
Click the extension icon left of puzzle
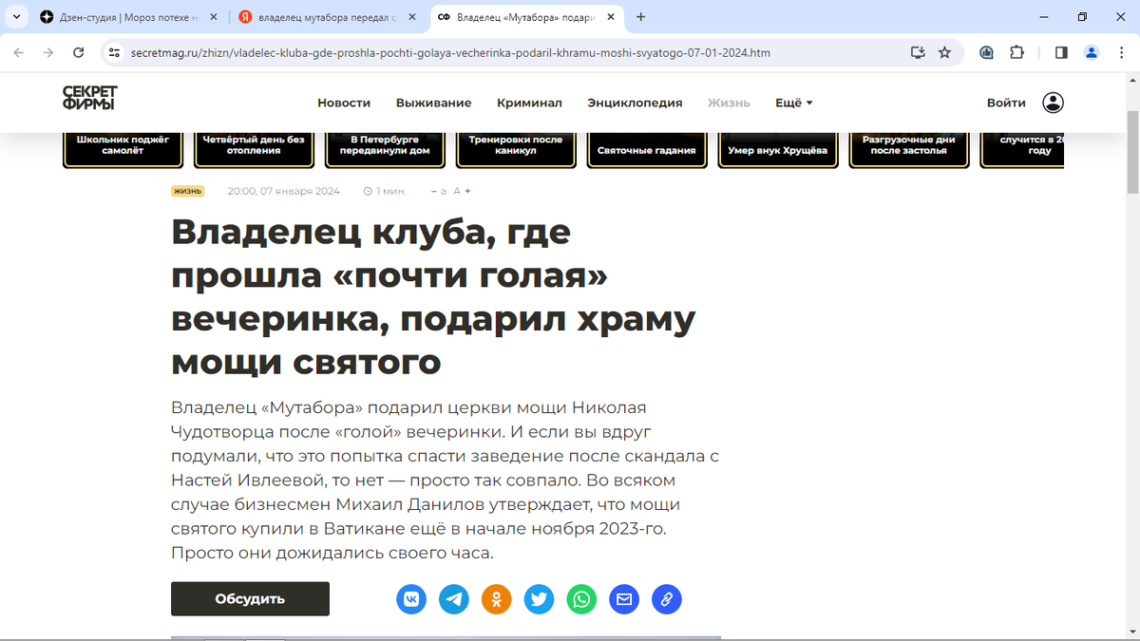pyautogui.click(x=987, y=53)
